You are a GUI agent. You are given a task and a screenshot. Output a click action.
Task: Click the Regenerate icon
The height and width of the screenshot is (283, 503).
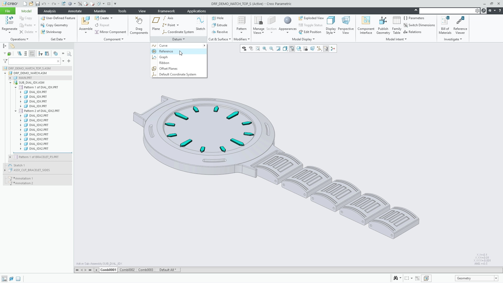[x=9, y=21]
